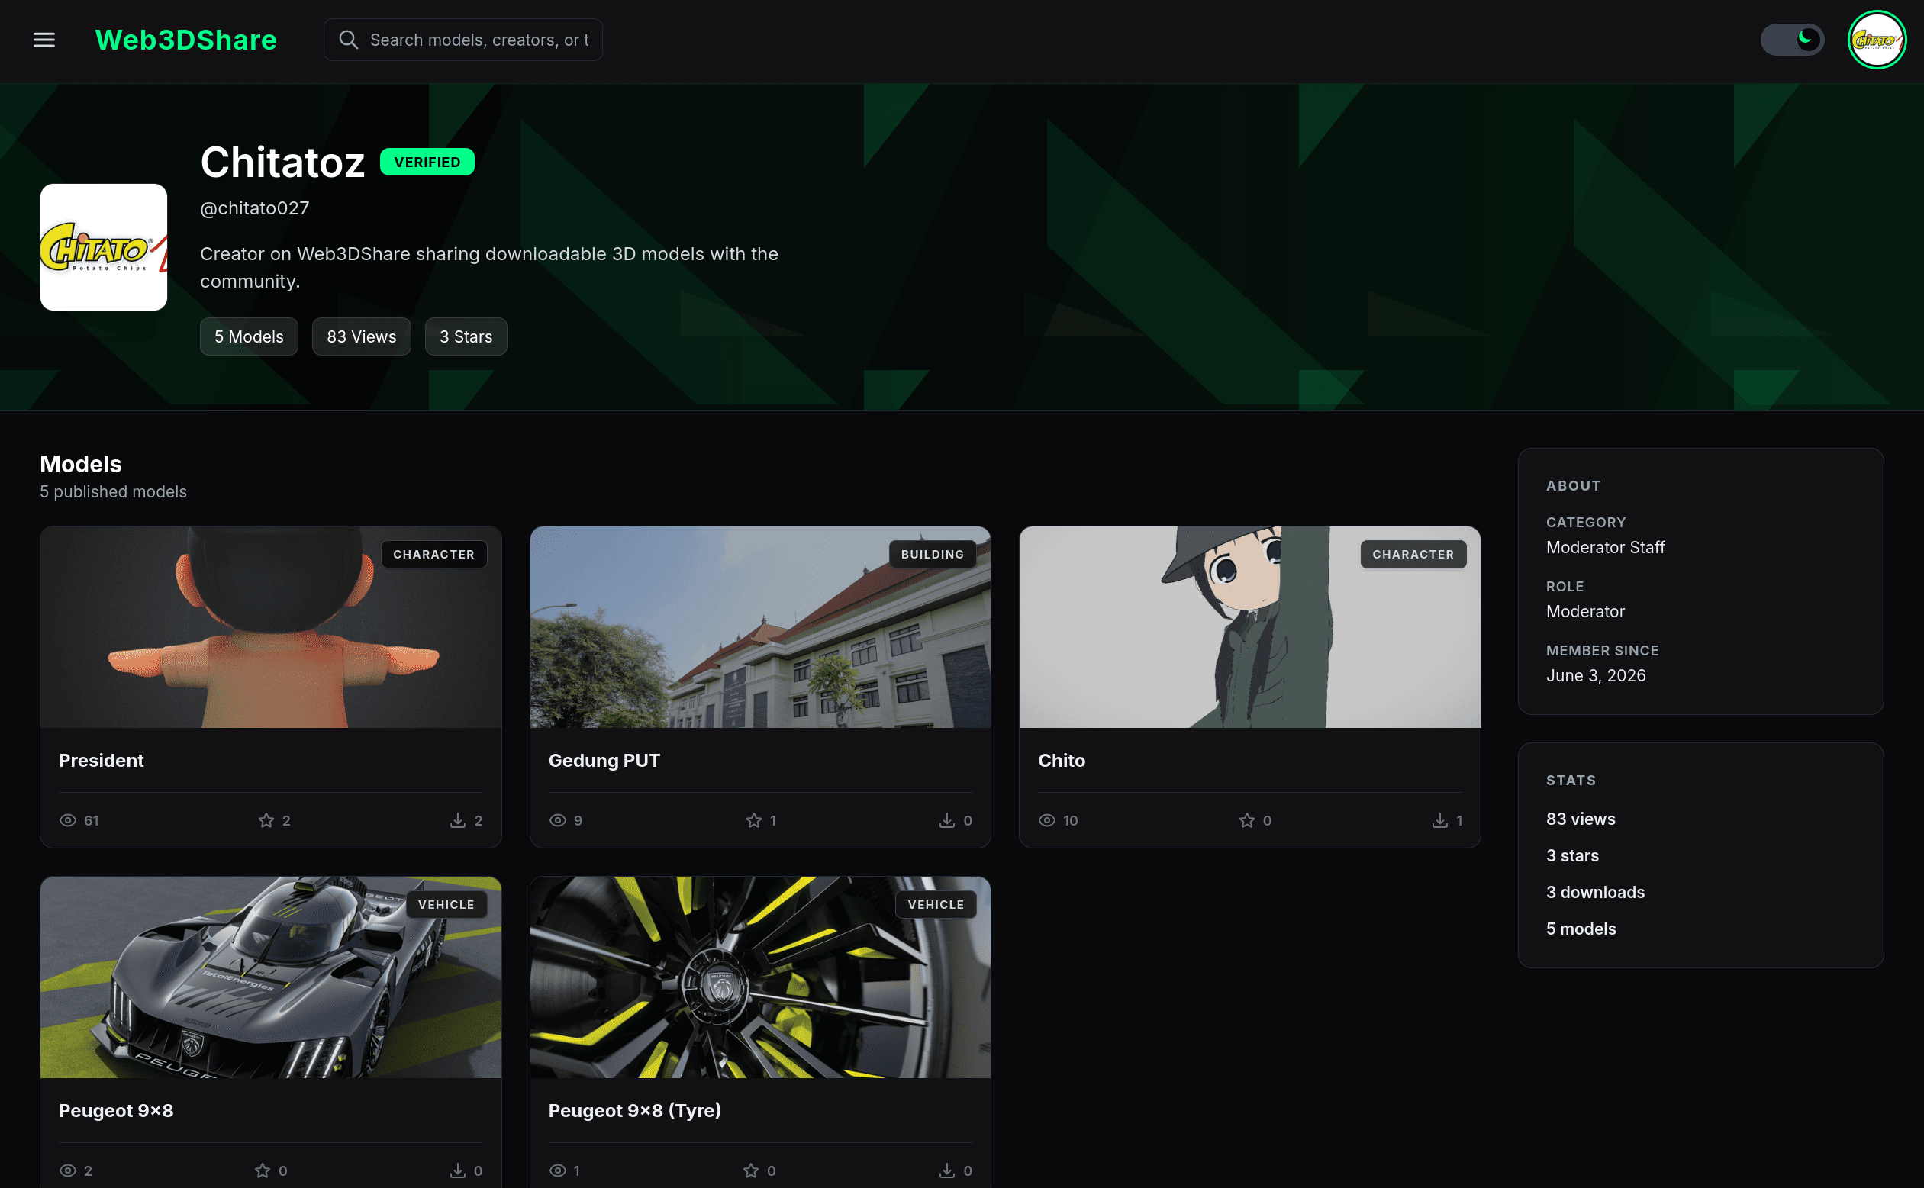Click the ABOUT panel heading

tap(1574, 486)
